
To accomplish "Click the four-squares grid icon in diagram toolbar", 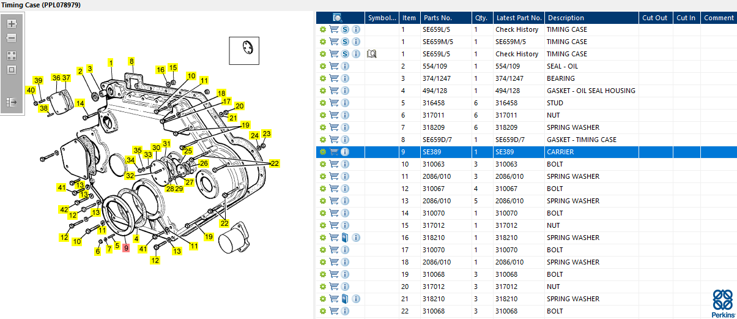I will pyautogui.click(x=12, y=55).
